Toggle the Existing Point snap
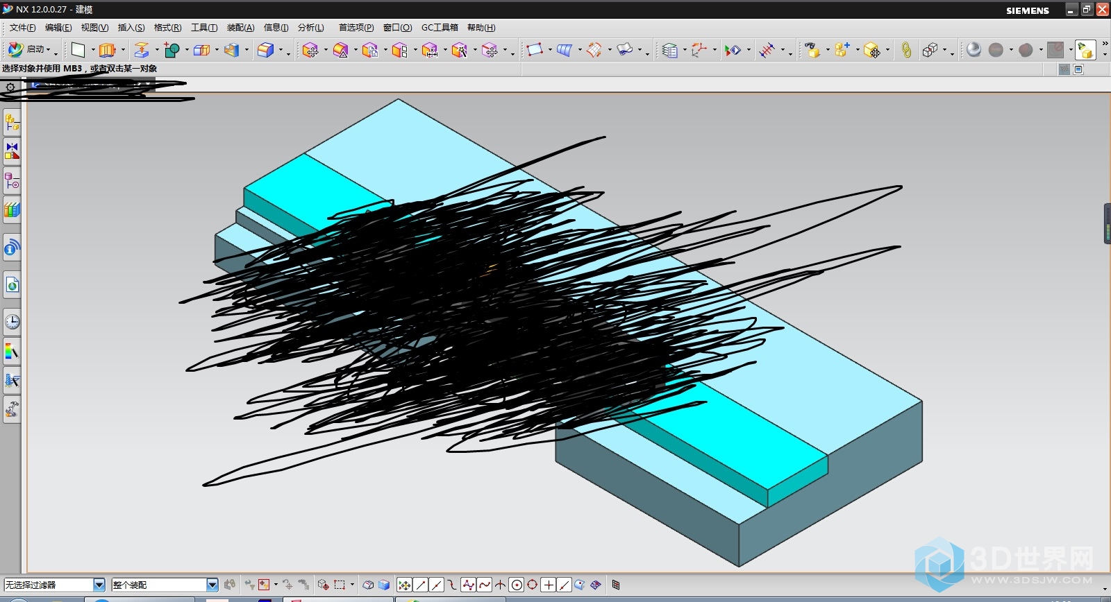The width and height of the screenshot is (1111, 602). (x=549, y=585)
